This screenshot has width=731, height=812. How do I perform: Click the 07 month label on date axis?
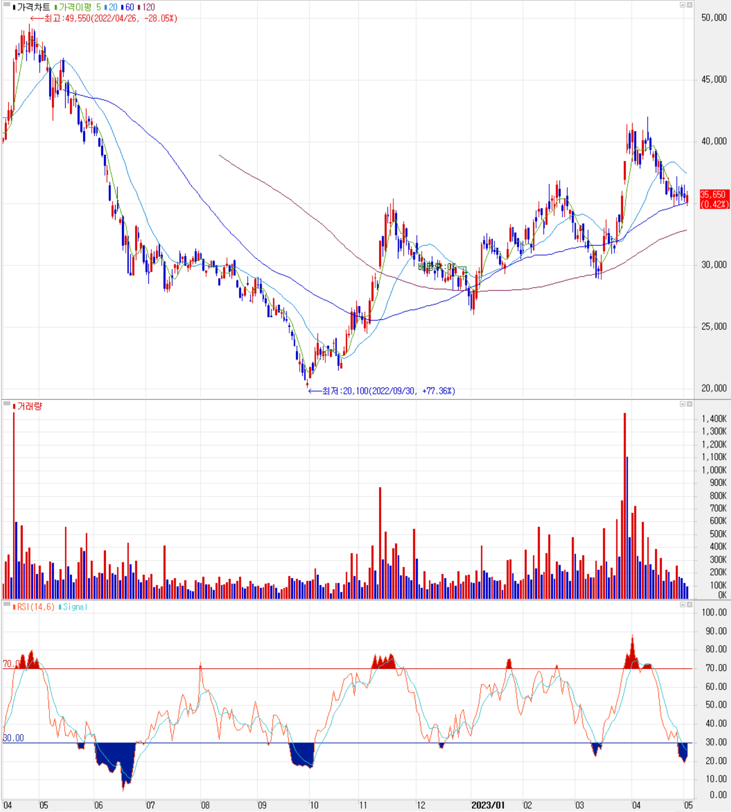(151, 805)
